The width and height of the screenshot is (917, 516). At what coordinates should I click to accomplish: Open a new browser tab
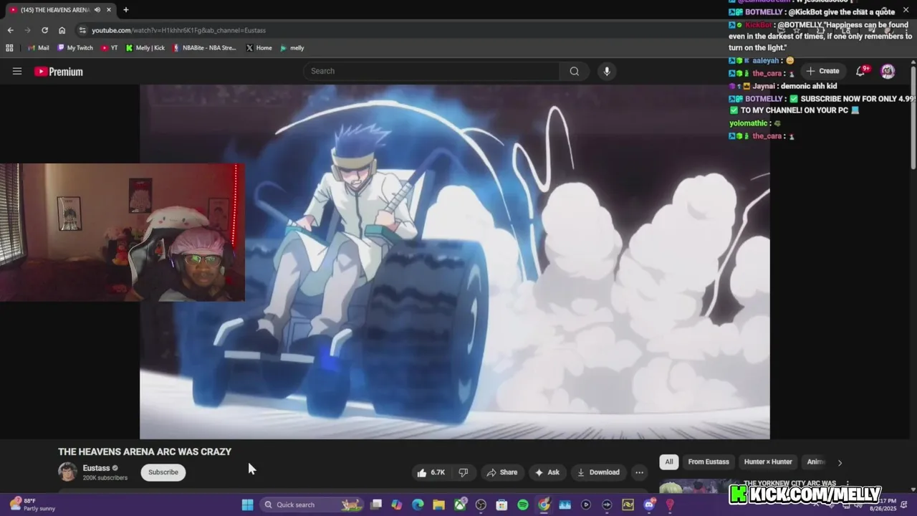tap(126, 10)
